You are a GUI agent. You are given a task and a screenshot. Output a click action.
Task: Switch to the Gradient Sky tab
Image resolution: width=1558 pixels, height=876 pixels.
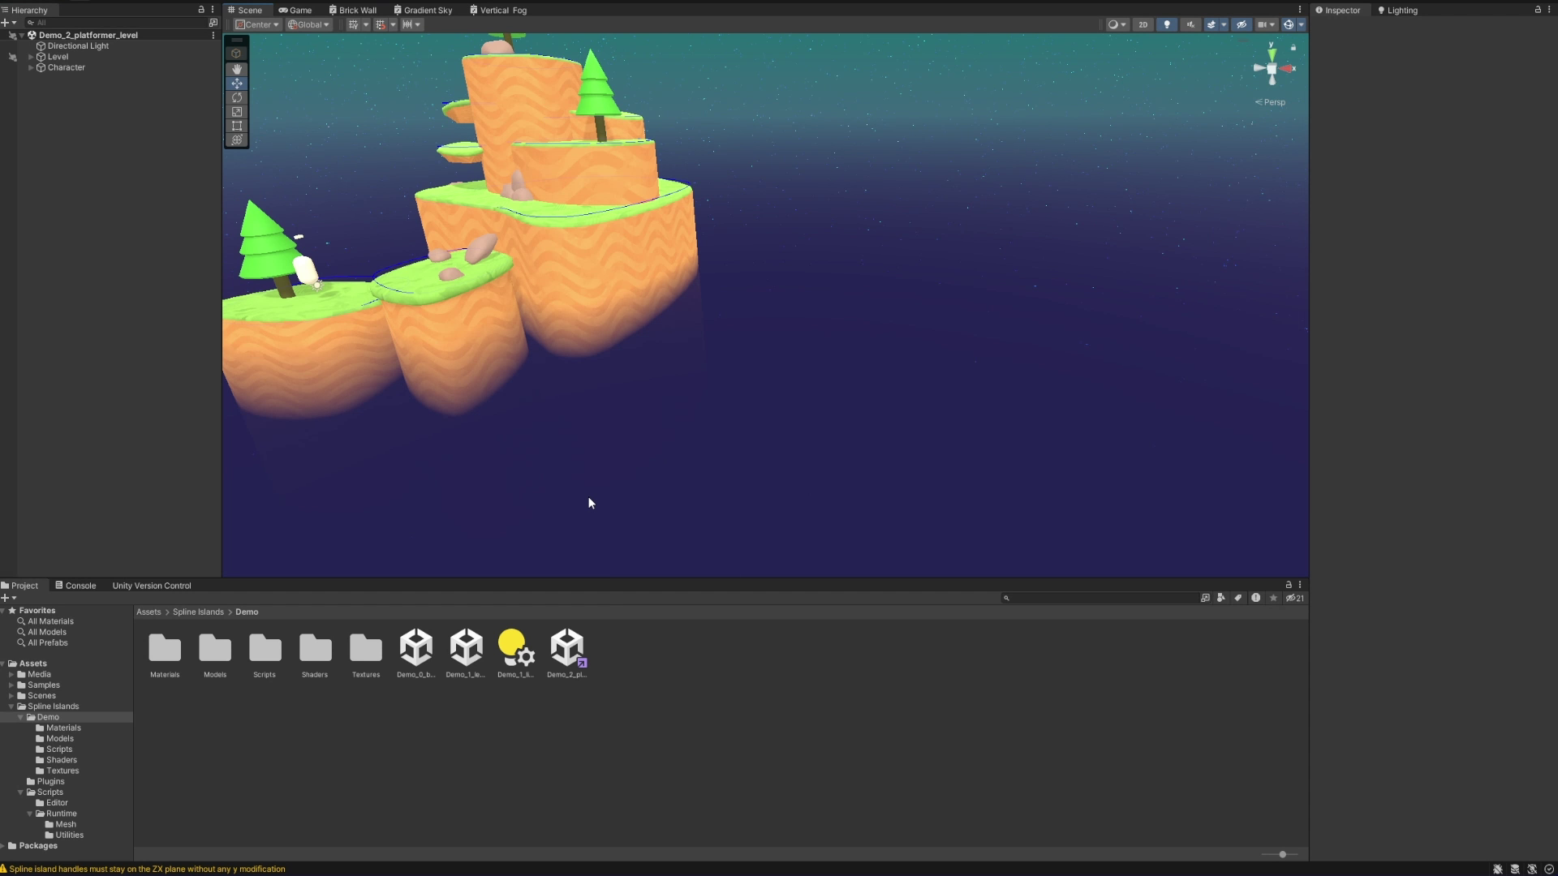pos(424,10)
